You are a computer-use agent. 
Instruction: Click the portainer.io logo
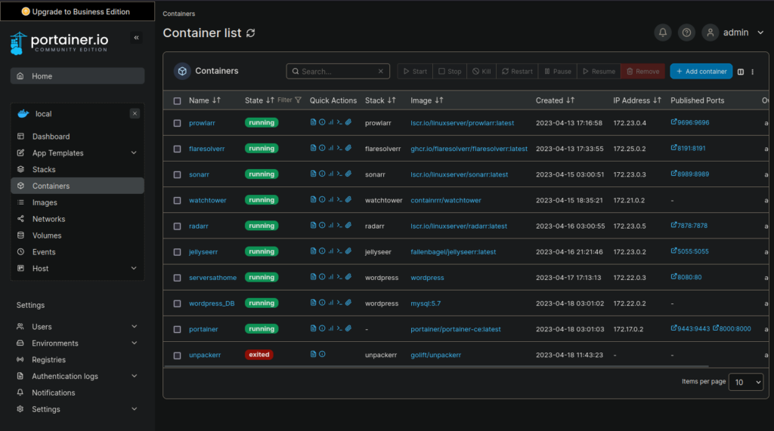click(59, 43)
